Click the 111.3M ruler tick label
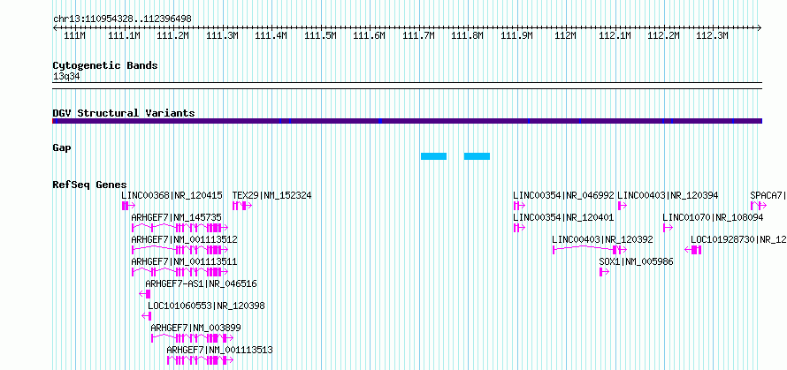Viewport: 787px width, 370px height. tap(222, 35)
